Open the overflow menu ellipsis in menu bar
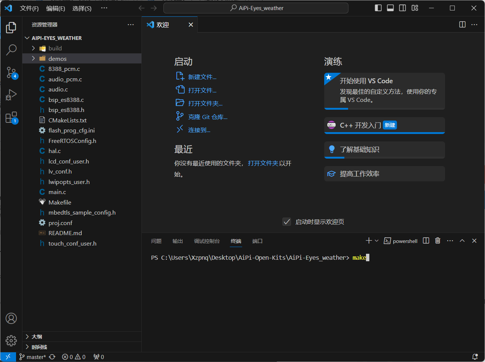This screenshot has width=485, height=362. 104,8
